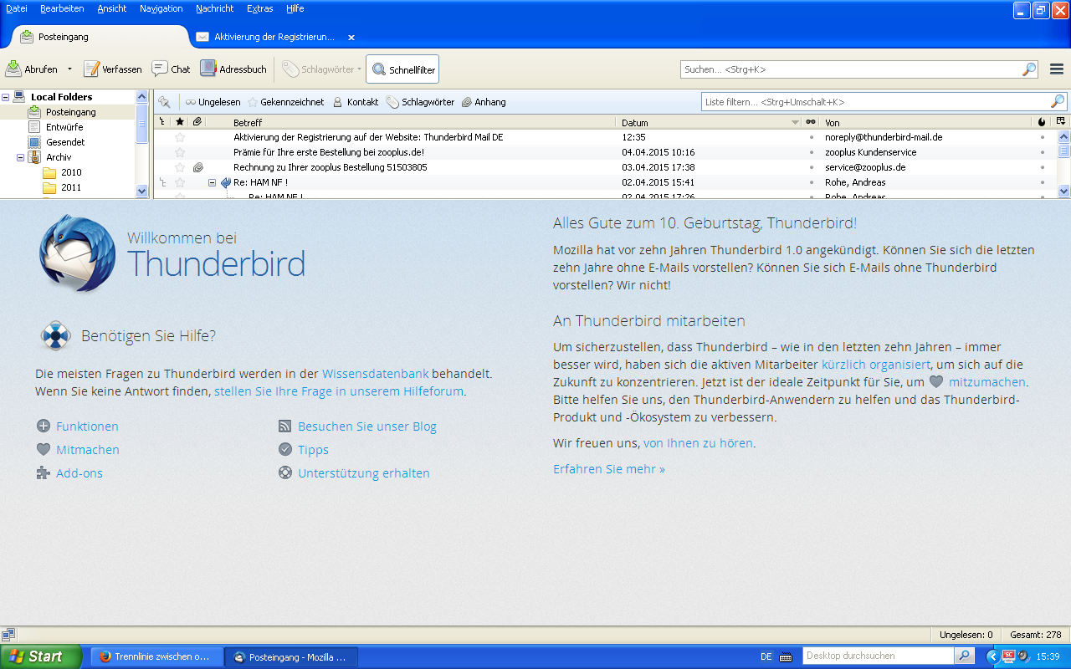Compose a new message with Verfassen

(x=113, y=69)
